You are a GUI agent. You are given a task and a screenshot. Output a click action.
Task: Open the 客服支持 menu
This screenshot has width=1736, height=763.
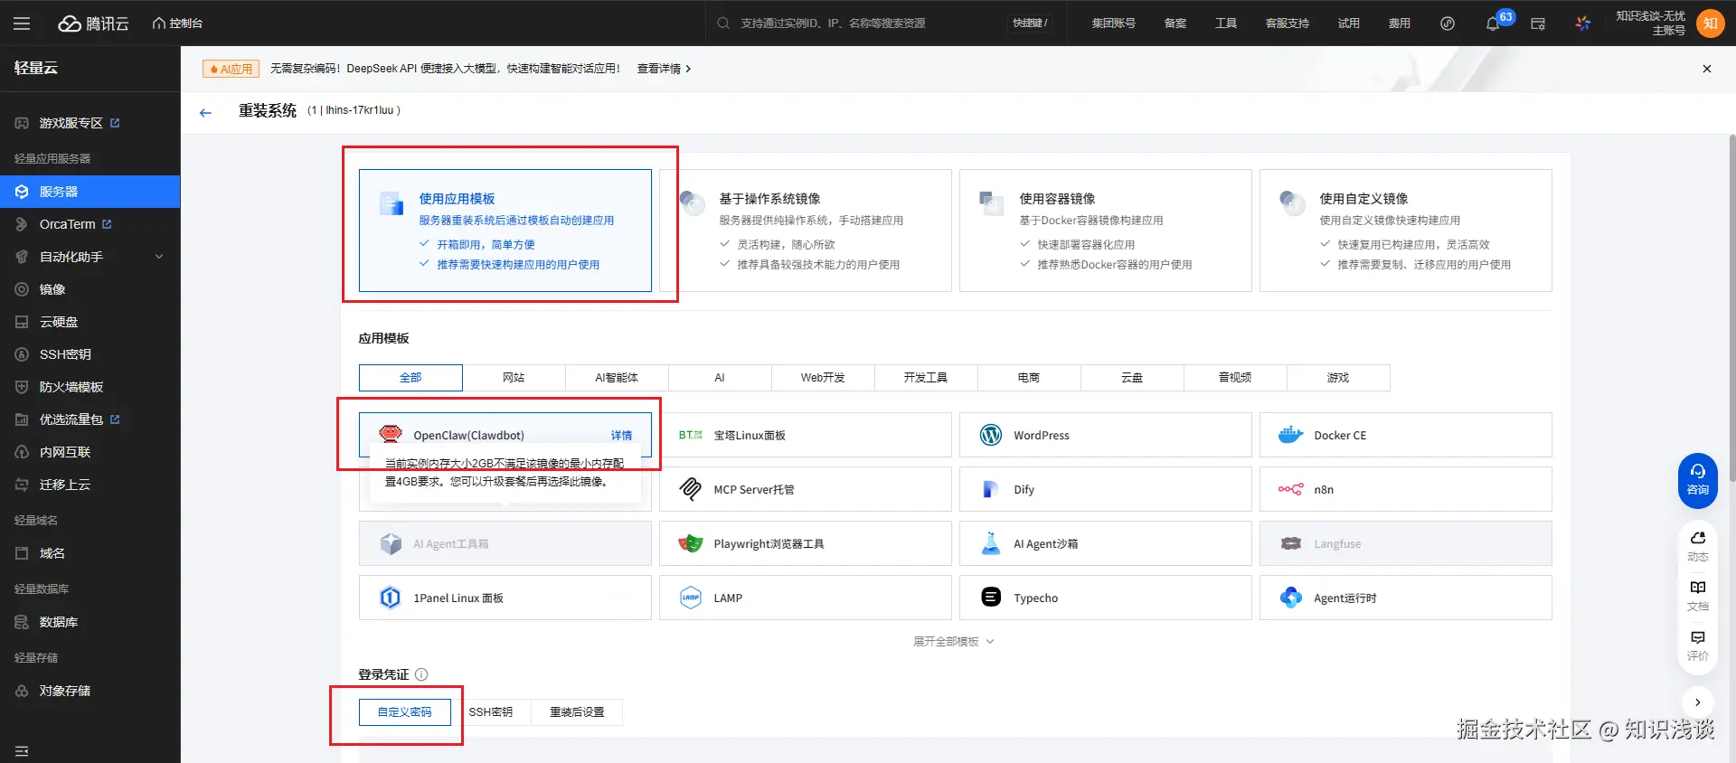(1288, 24)
